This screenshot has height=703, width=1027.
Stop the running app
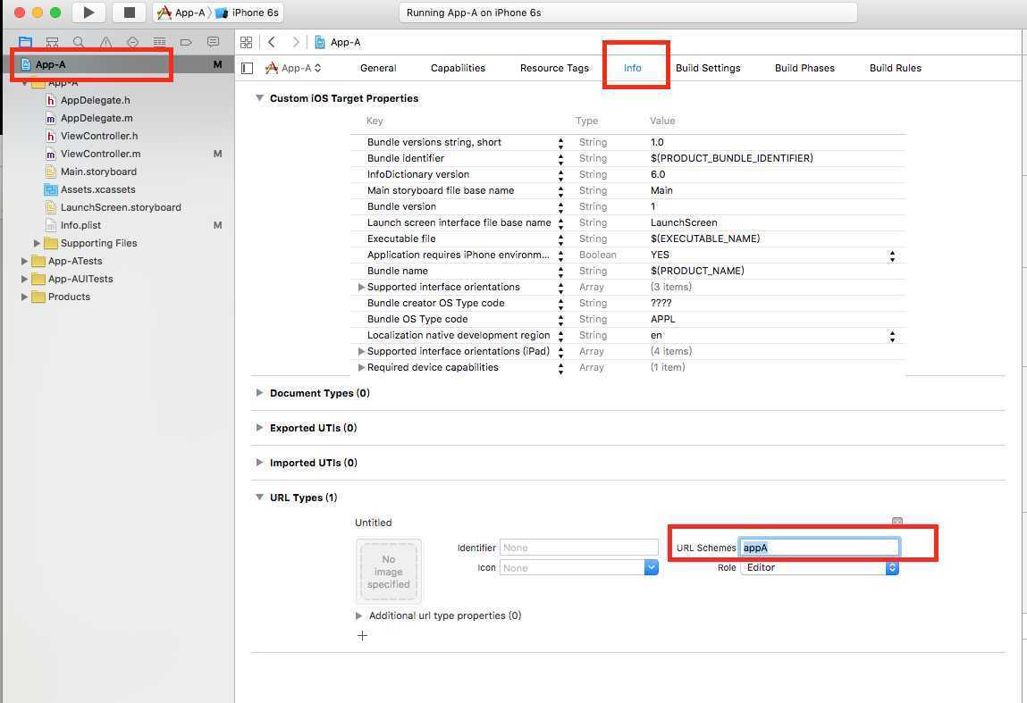pyautogui.click(x=130, y=13)
